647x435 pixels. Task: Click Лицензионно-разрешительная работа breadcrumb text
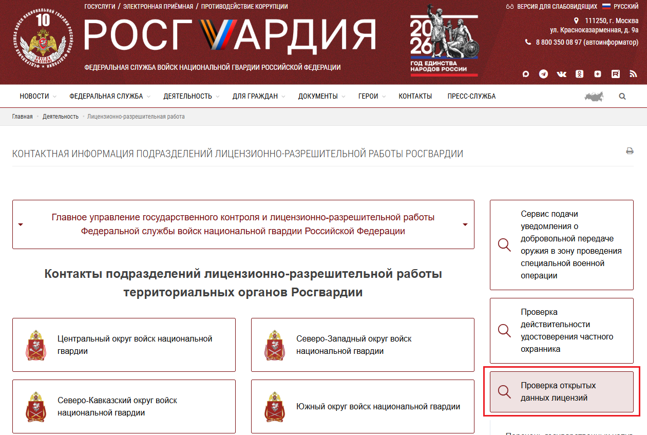click(136, 117)
